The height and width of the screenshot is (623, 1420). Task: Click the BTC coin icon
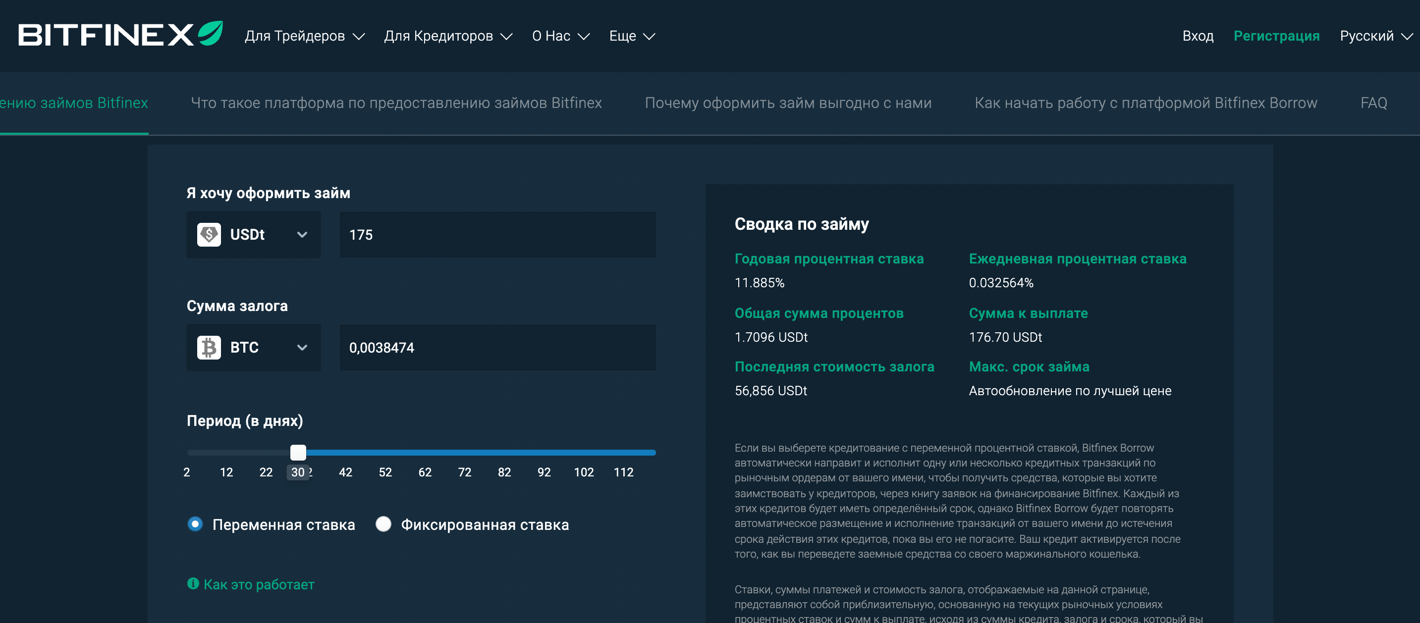point(209,348)
